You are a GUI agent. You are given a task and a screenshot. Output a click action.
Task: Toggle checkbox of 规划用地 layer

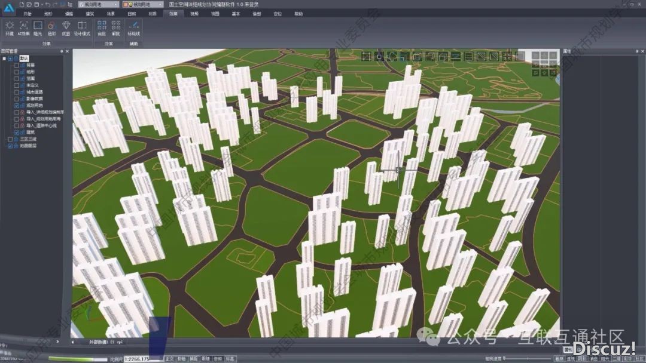pos(17,106)
